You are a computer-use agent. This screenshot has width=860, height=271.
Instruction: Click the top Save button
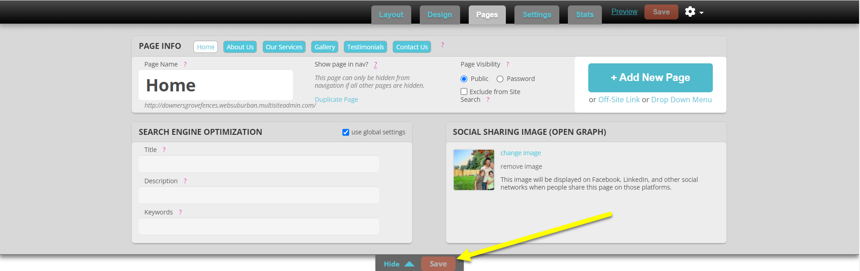(x=661, y=12)
